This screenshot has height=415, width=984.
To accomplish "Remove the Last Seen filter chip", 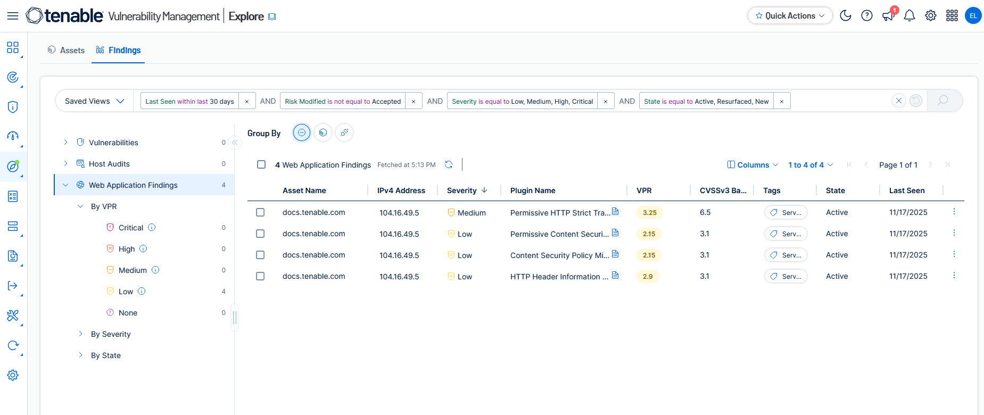I will (x=246, y=102).
